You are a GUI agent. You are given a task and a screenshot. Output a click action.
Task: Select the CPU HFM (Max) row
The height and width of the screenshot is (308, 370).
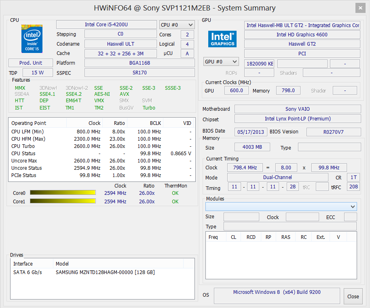(102, 139)
